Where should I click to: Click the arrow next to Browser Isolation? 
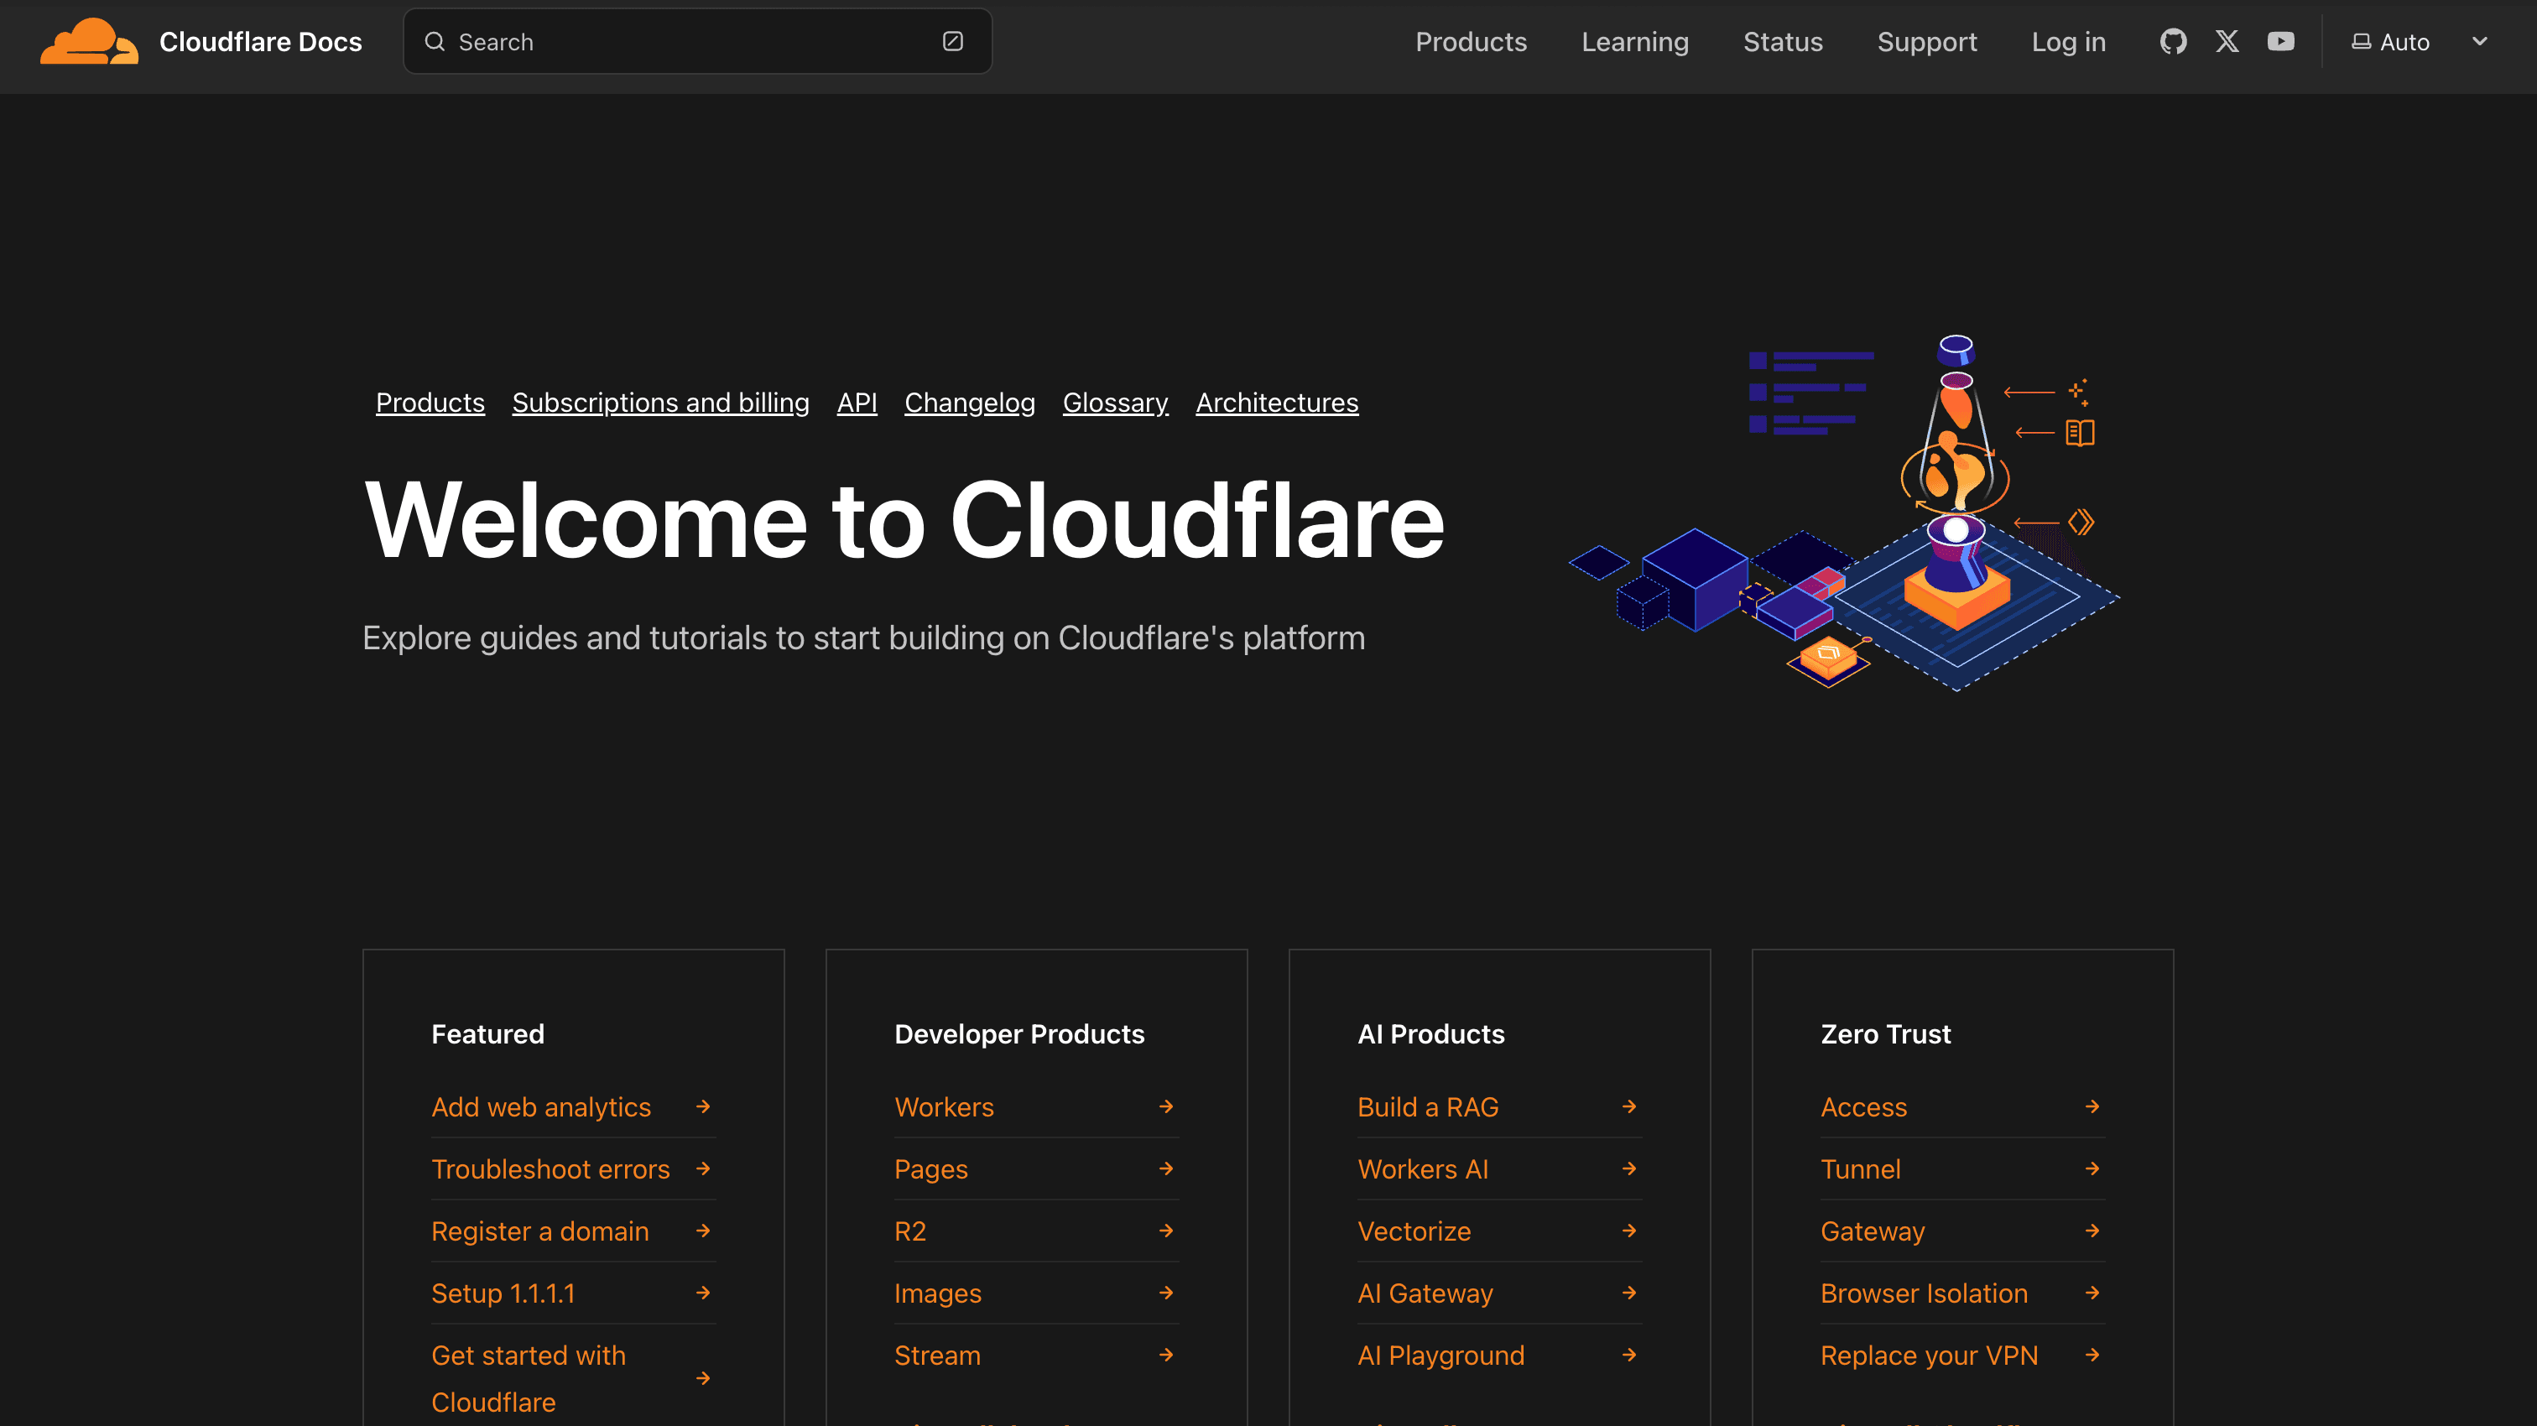(x=2092, y=1293)
